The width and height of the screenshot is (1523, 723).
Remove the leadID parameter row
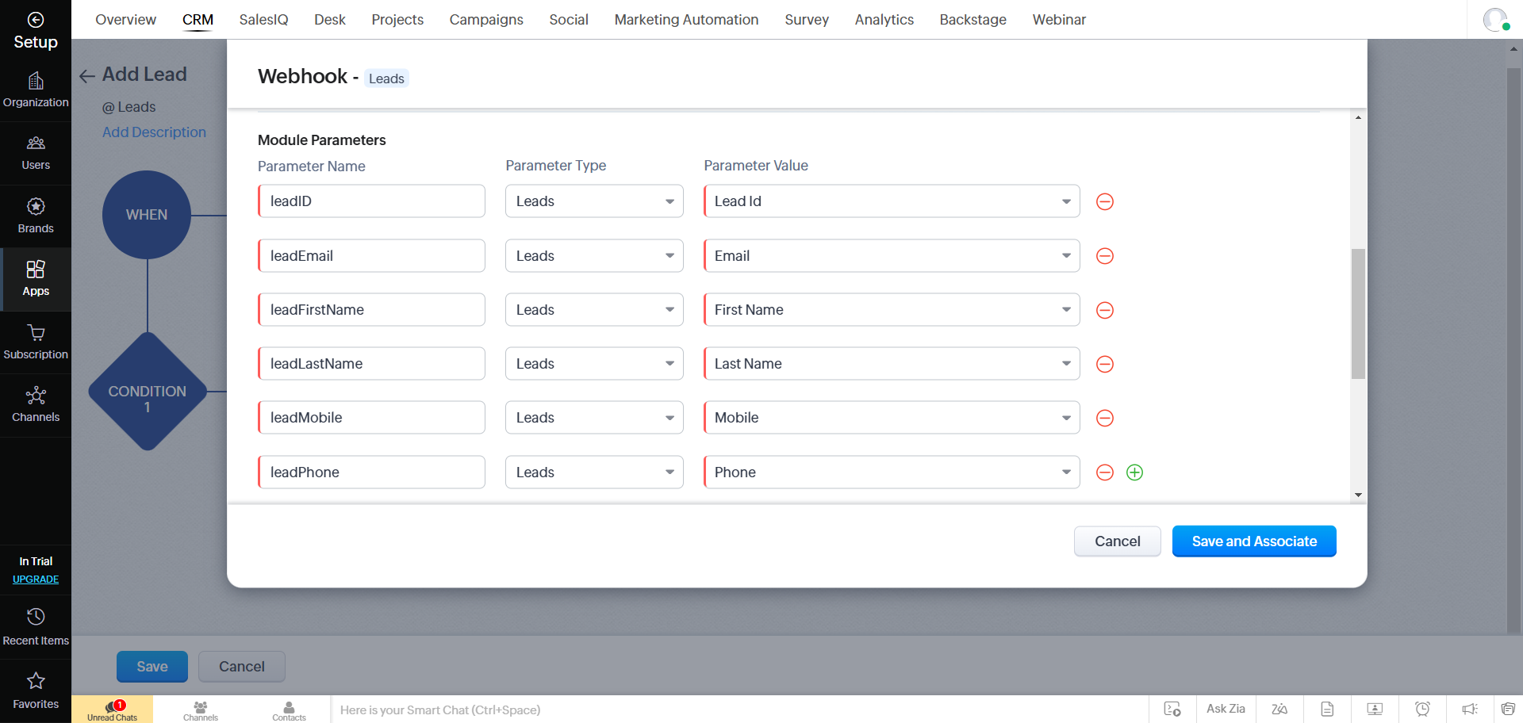1104,201
